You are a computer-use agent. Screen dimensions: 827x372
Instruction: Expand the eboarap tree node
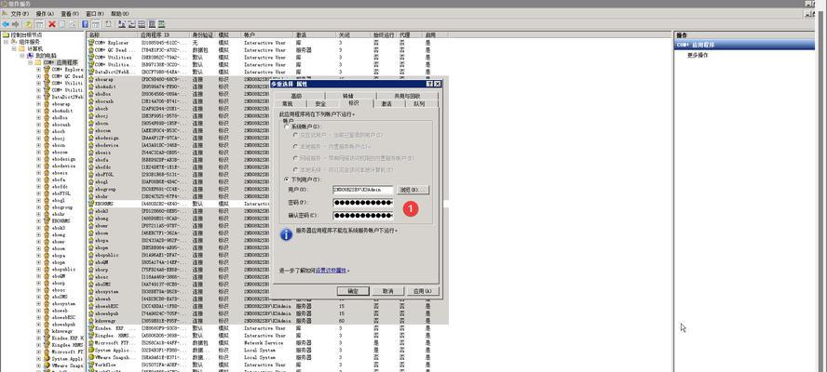pos(38,104)
